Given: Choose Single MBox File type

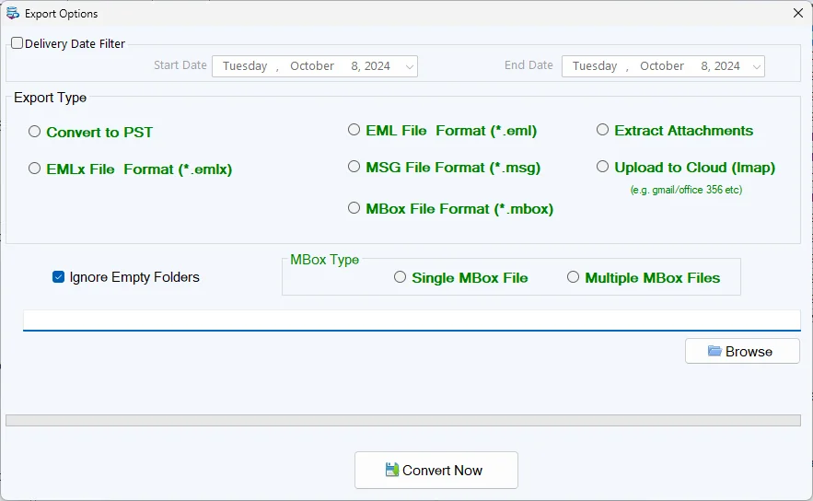Looking at the screenshot, I should pyautogui.click(x=401, y=277).
